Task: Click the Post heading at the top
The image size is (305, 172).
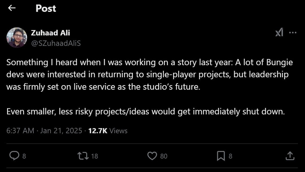Action: 46,8
